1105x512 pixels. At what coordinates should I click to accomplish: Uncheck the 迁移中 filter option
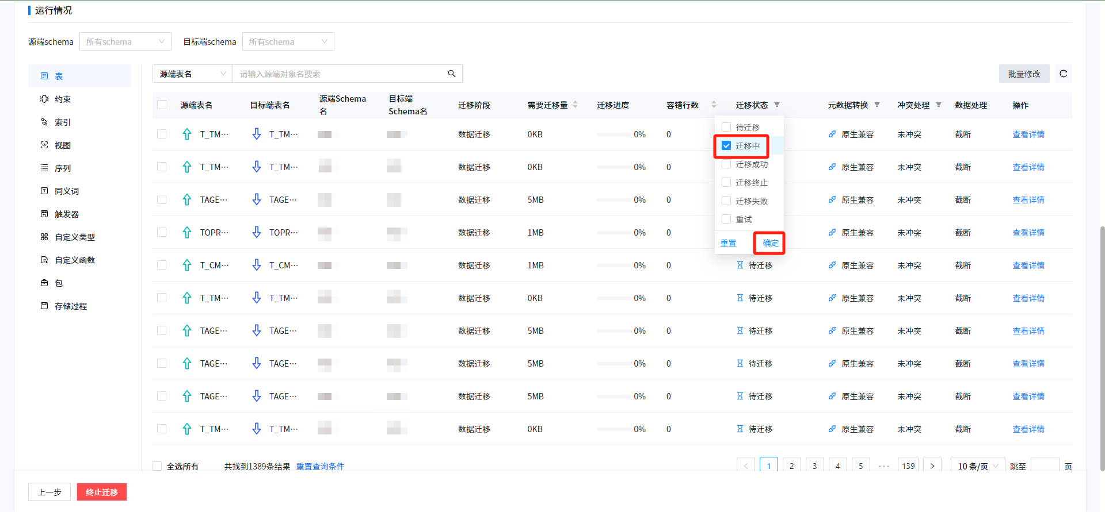(726, 145)
